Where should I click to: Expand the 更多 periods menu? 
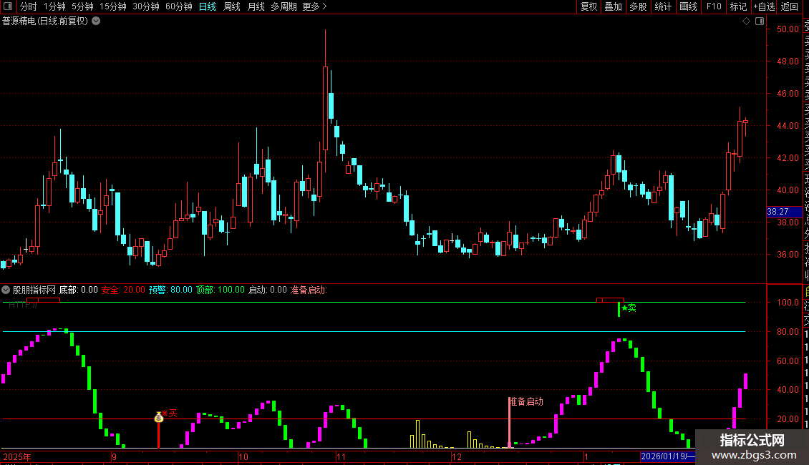[x=315, y=6]
